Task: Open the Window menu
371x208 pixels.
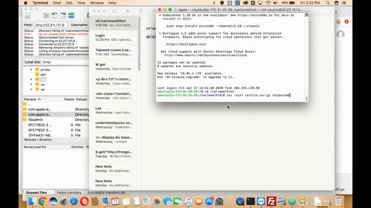Action: (x=97, y=3)
